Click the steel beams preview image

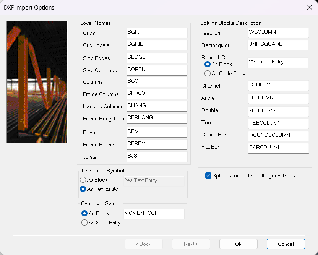(x=37, y=81)
